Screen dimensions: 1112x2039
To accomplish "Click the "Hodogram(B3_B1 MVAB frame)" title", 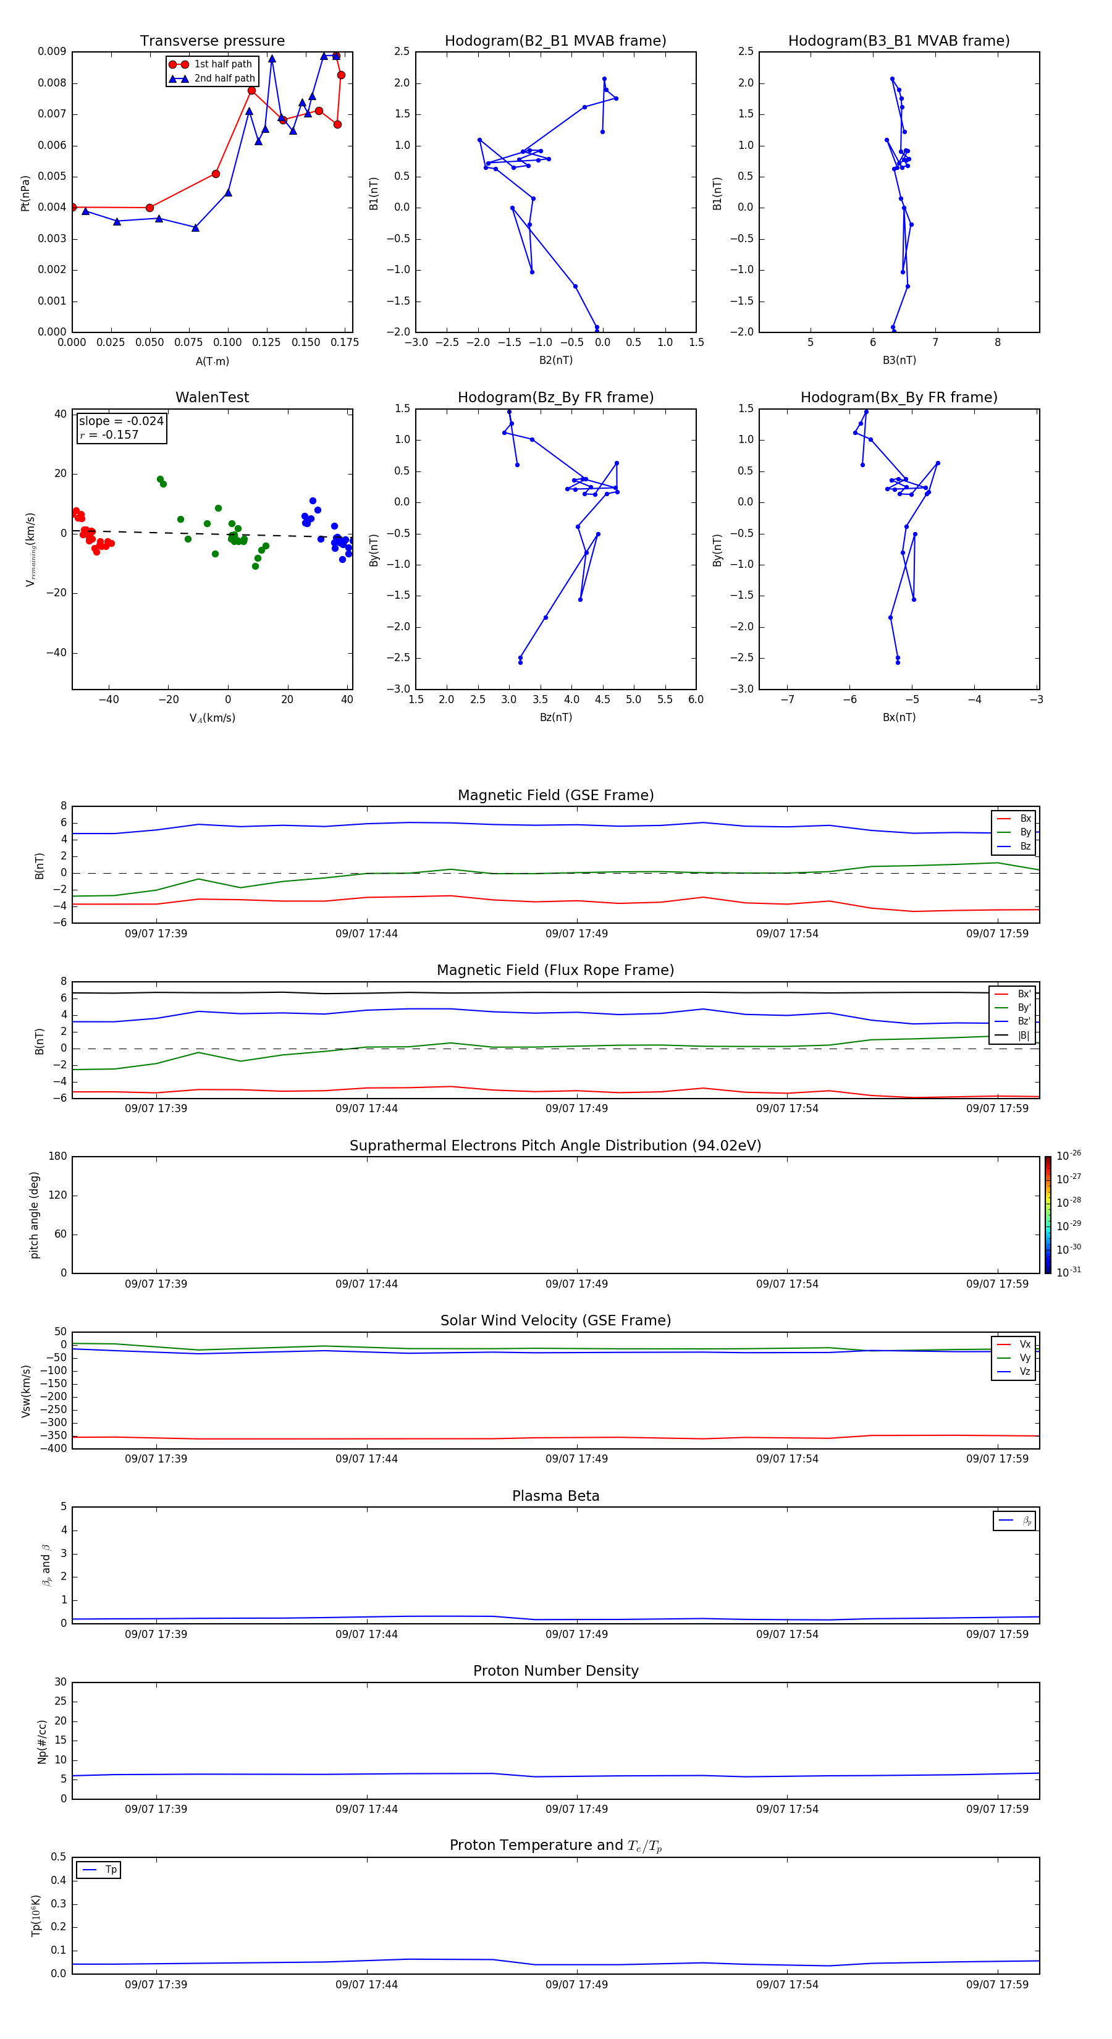I will pos(899,41).
